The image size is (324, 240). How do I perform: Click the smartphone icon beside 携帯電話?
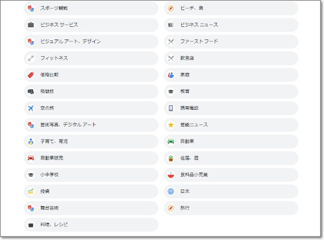click(171, 108)
